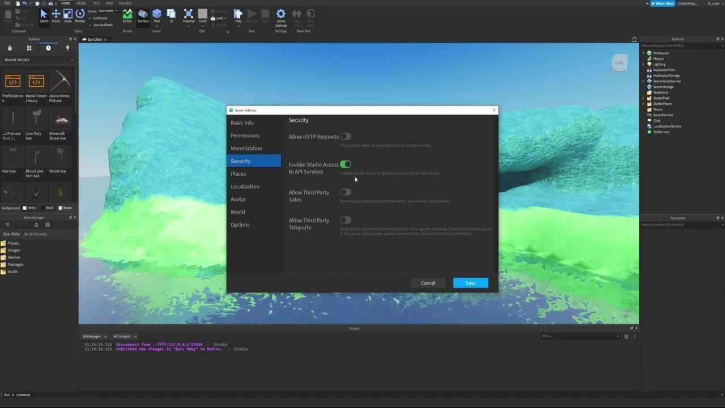The image size is (725, 408).
Task: Click the view orientation cube in viewport
Action: [x=619, y=63]
